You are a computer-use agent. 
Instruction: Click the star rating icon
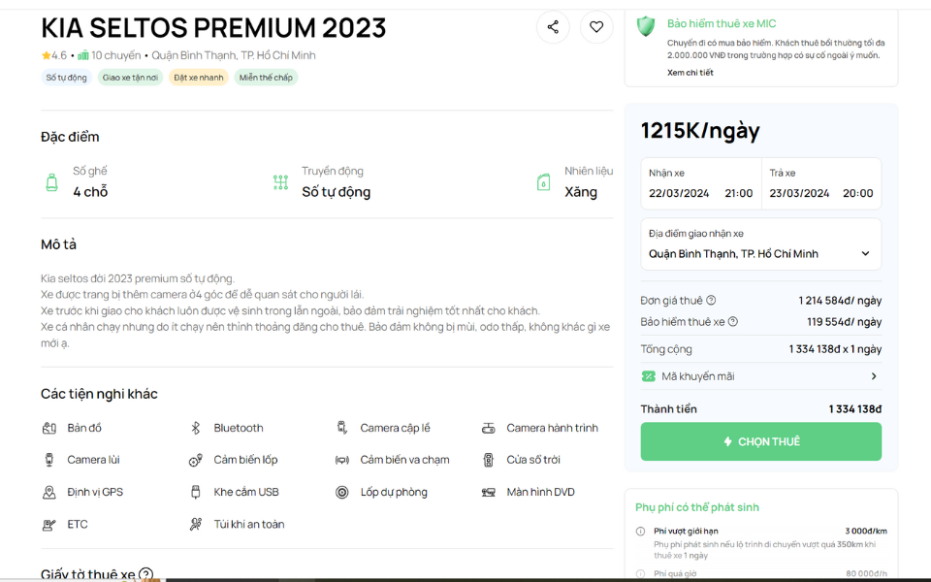coord(46,55)
